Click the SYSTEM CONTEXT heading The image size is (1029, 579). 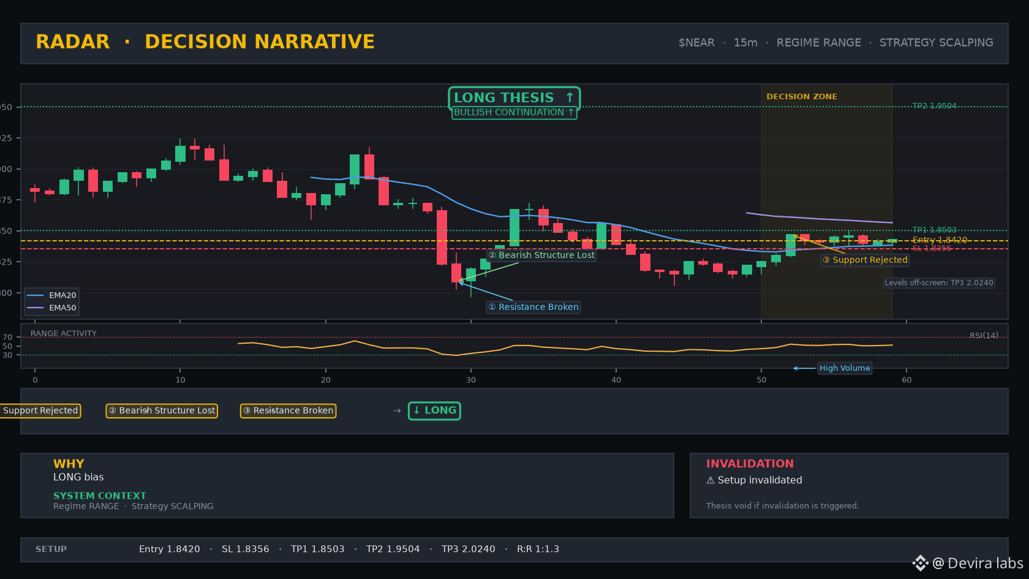[x=100, y=496]
